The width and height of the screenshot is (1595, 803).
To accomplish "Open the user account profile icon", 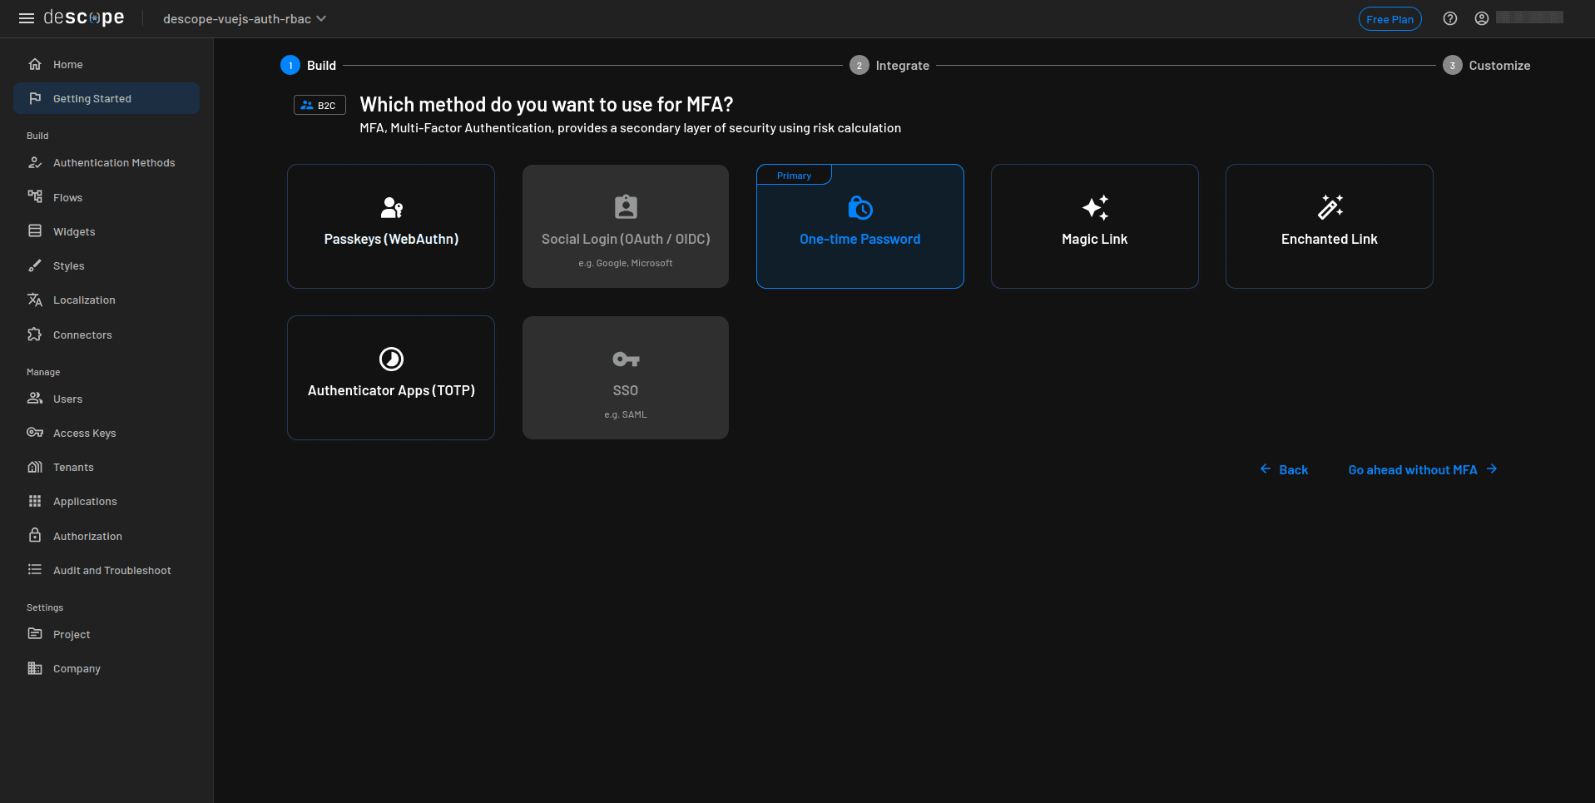I will pyautogui.click(x=1482, y=18).
